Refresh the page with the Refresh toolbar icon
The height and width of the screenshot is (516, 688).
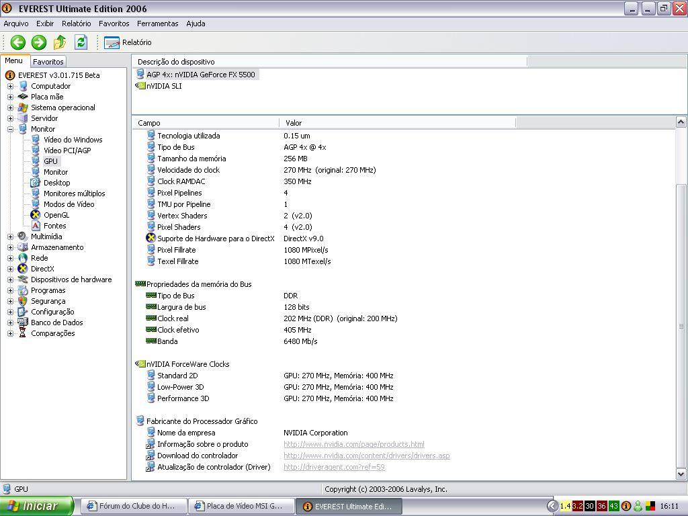tap(81, 42)
